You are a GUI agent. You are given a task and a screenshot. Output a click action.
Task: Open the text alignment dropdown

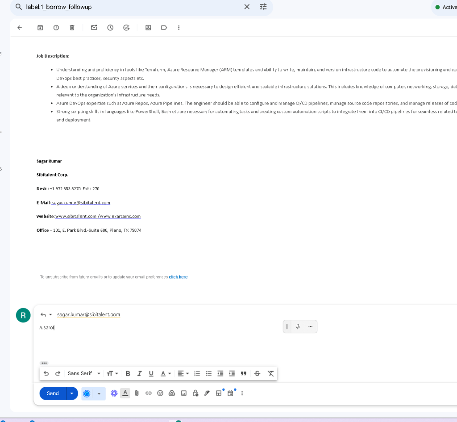[183, 374]
